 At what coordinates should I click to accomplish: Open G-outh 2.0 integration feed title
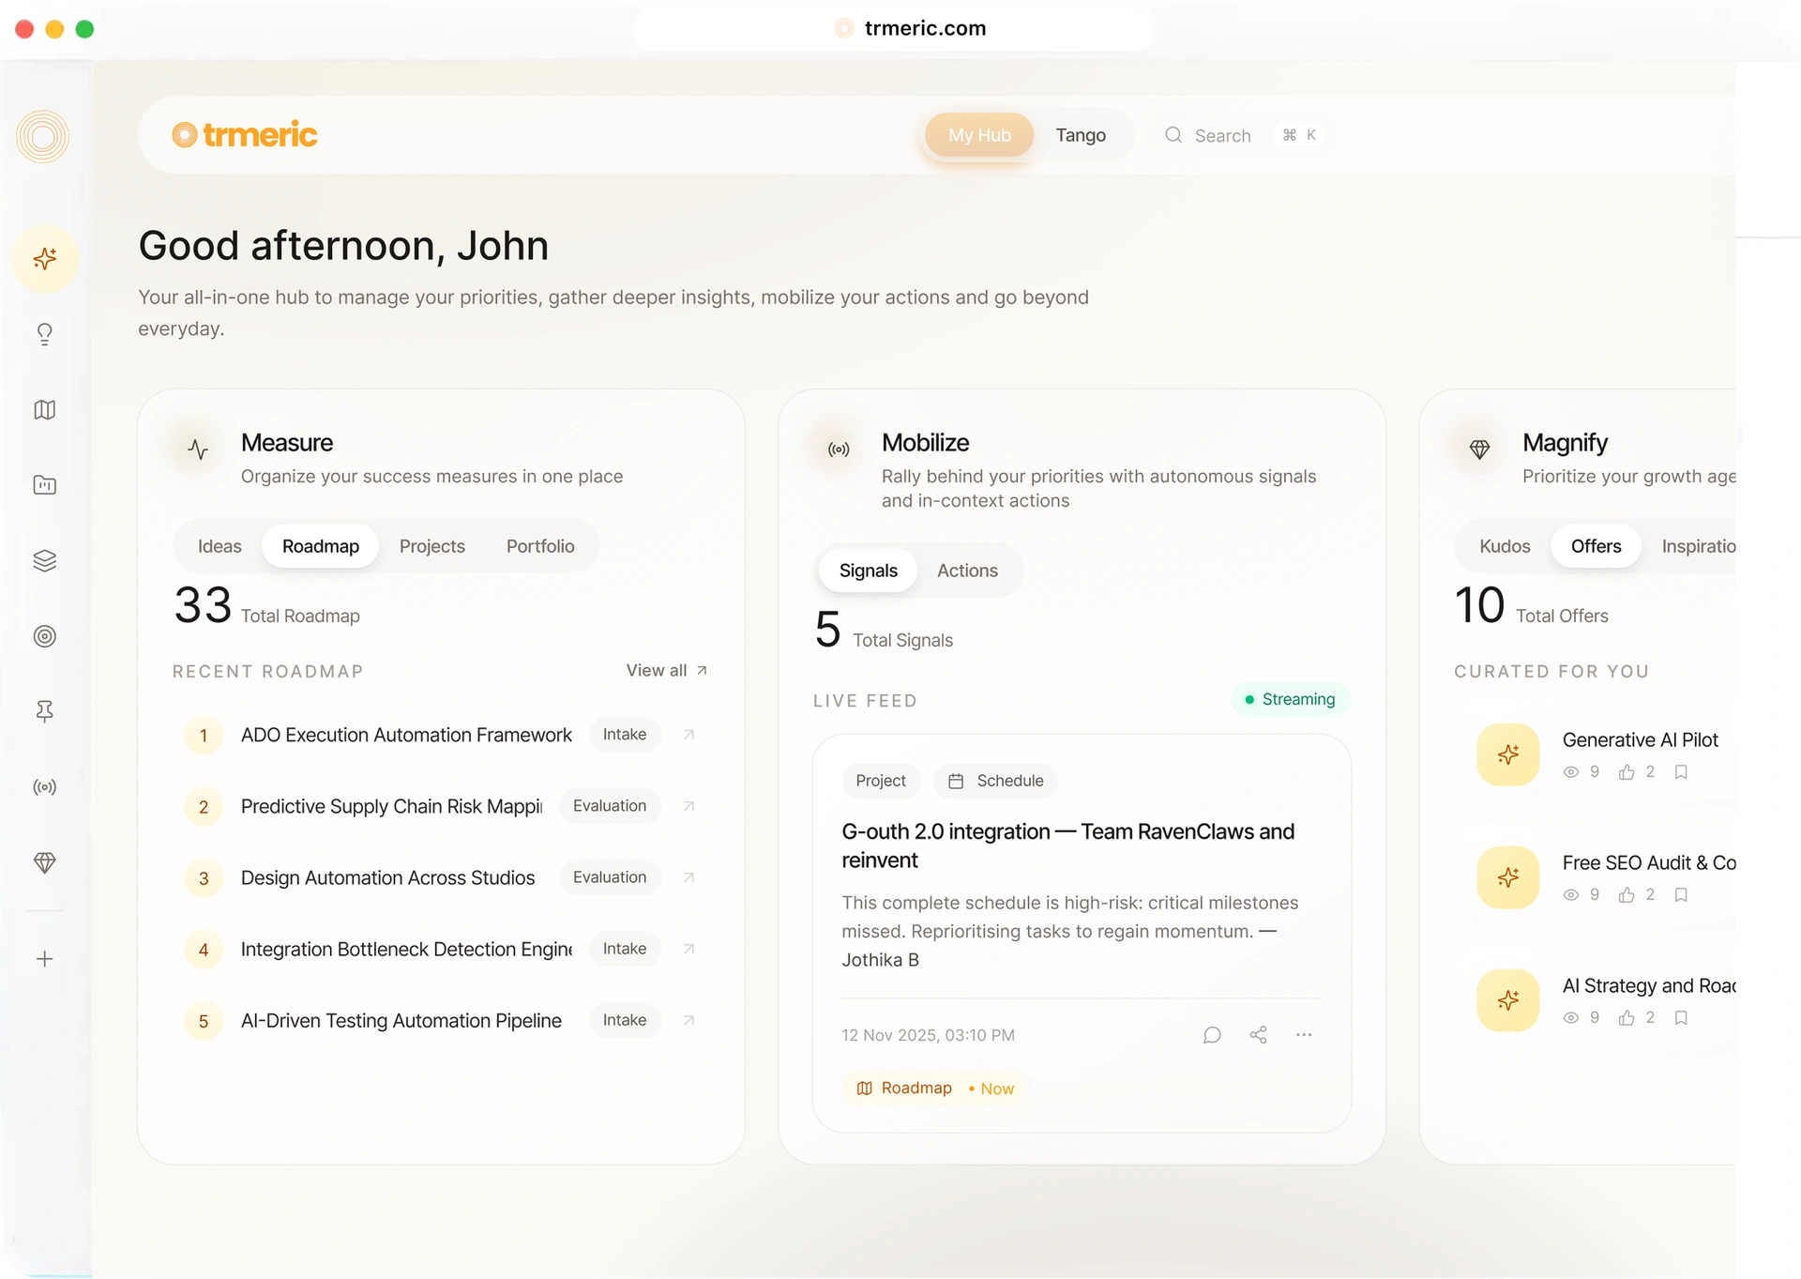coord(1068,845)
